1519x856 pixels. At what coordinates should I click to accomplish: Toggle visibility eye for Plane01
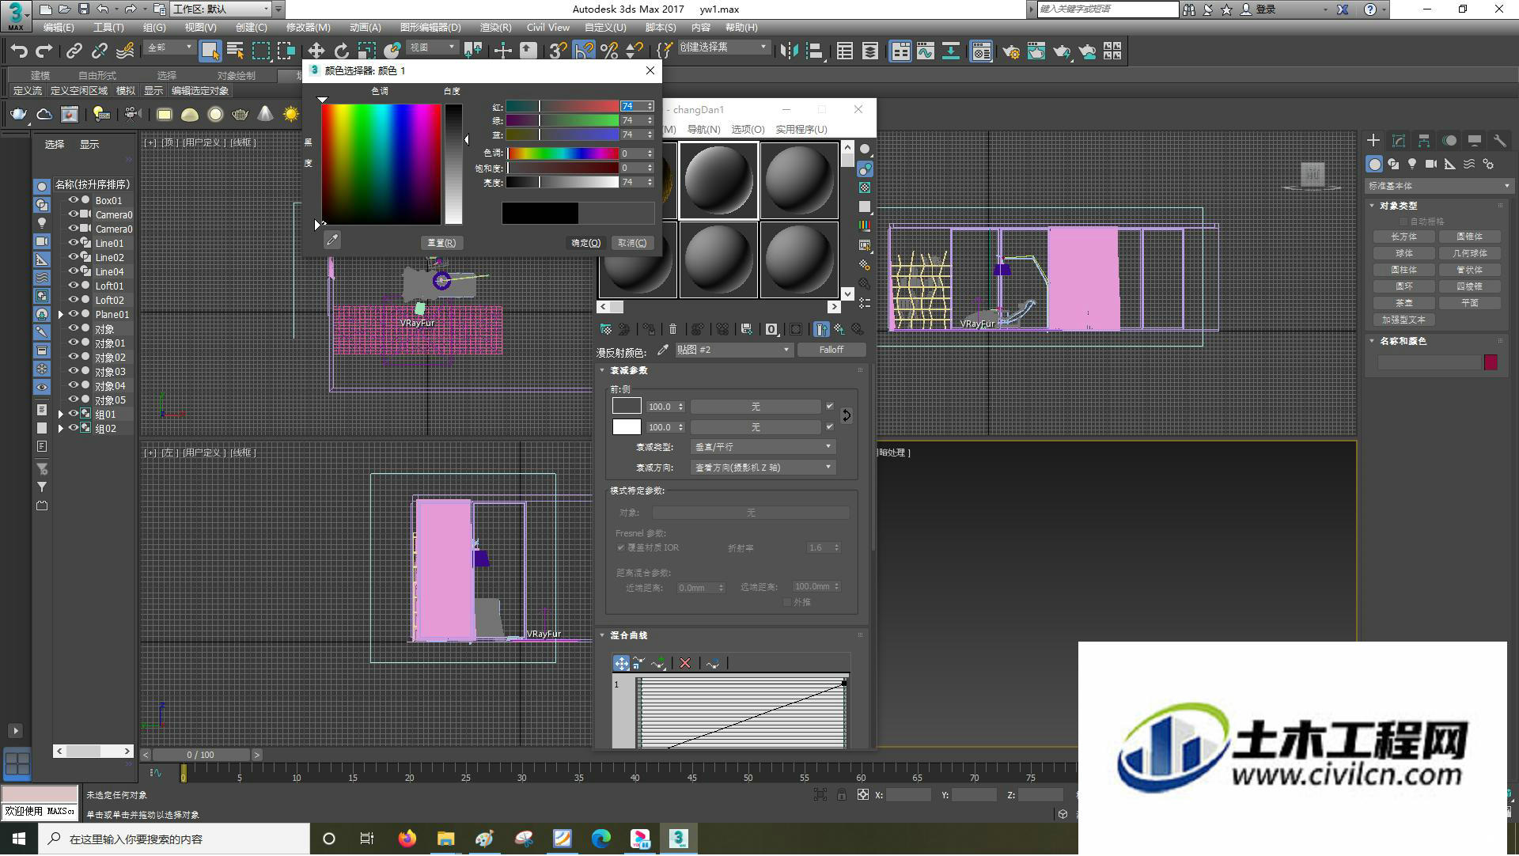[73, 314]
